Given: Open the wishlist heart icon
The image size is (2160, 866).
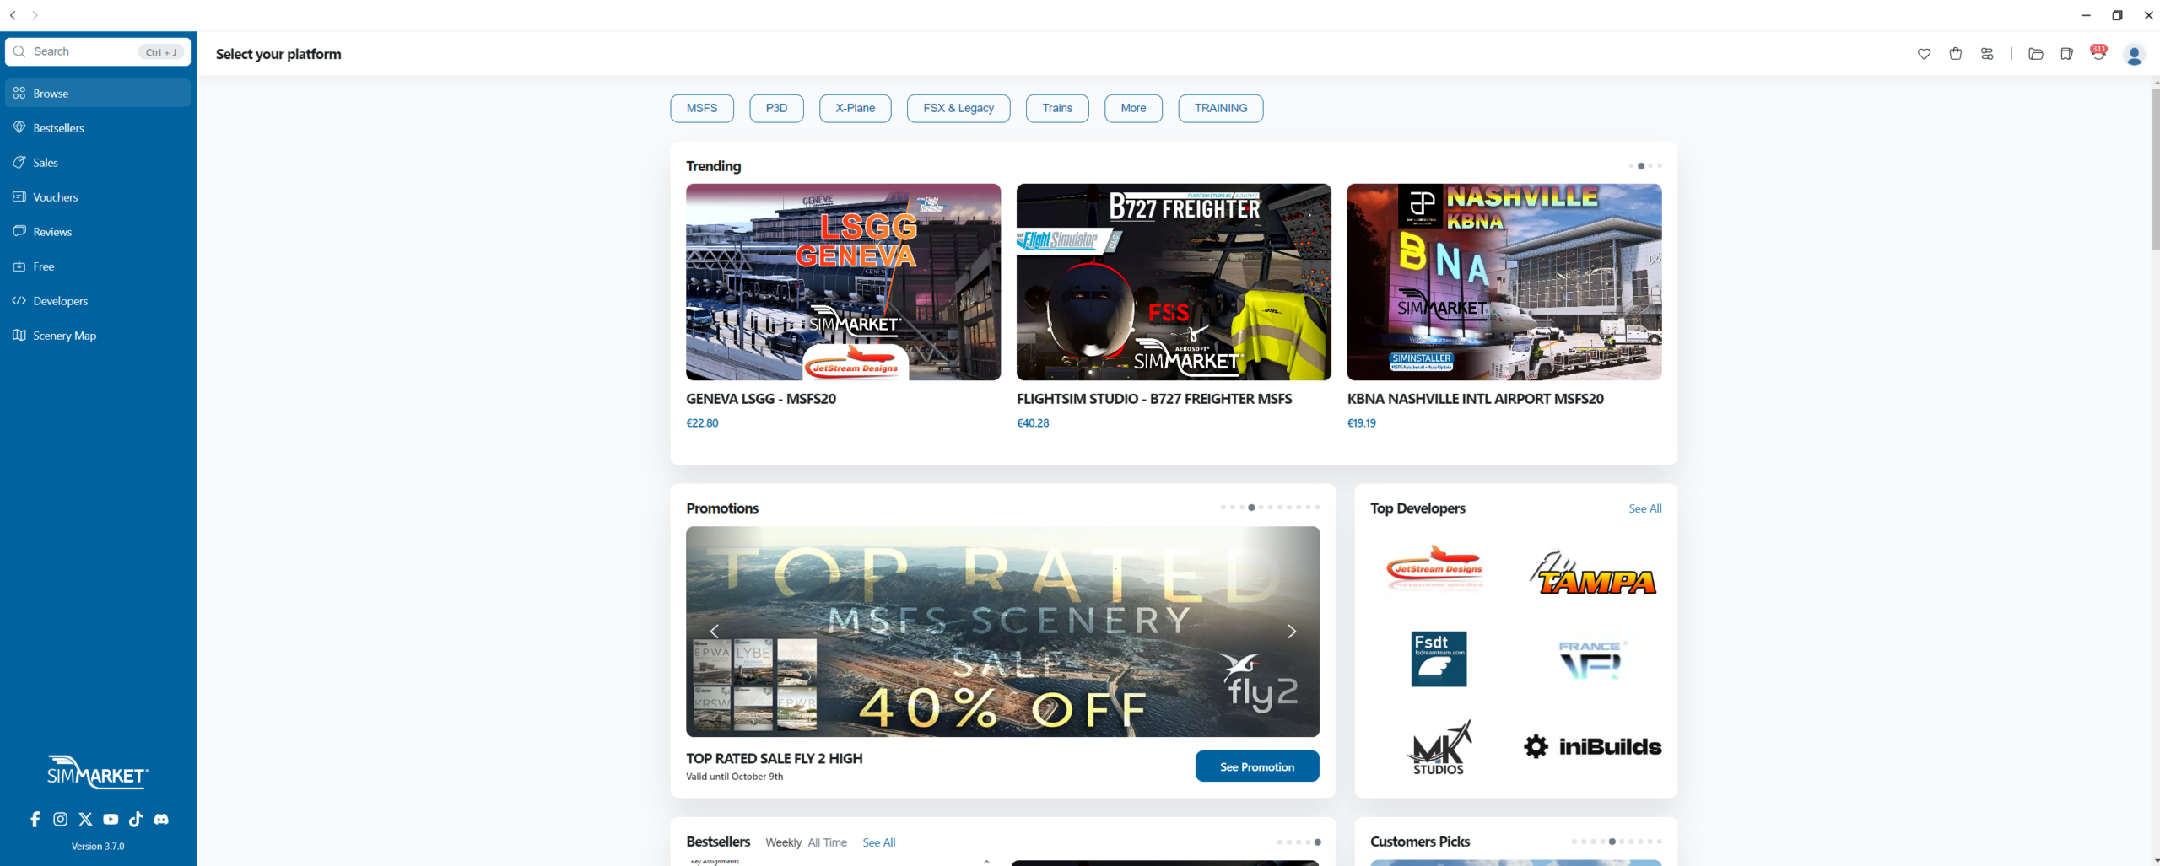Looking at the screenshot, I should tap(1924, 54).
